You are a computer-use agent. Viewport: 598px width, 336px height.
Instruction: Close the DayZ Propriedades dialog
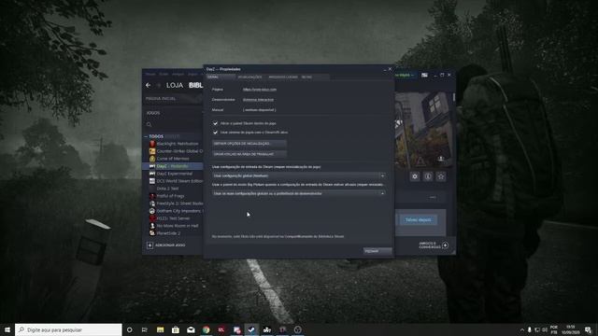390,69
